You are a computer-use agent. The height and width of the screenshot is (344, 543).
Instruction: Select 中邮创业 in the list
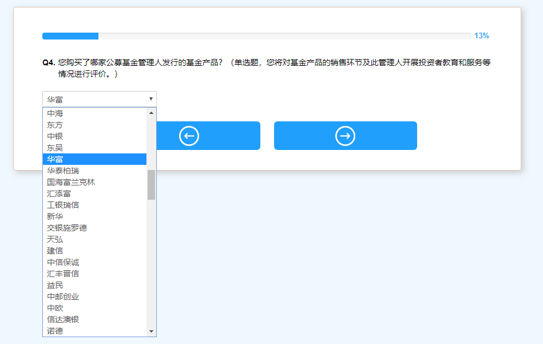click(94, 296)
